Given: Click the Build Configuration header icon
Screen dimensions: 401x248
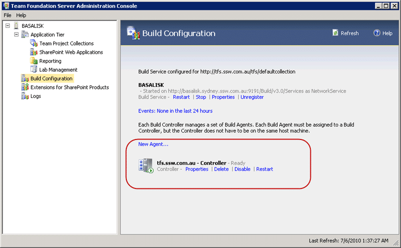Looking at the screenshot, I should tap(133, 33).
